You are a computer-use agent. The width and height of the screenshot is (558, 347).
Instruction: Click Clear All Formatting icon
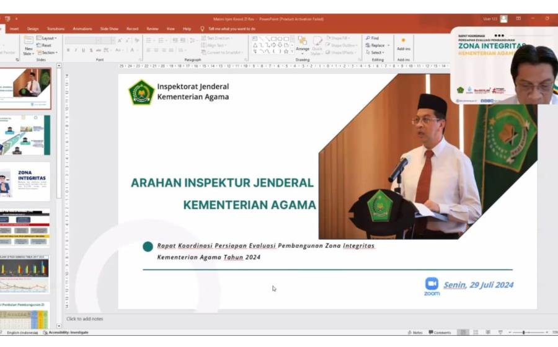(136, 40)
